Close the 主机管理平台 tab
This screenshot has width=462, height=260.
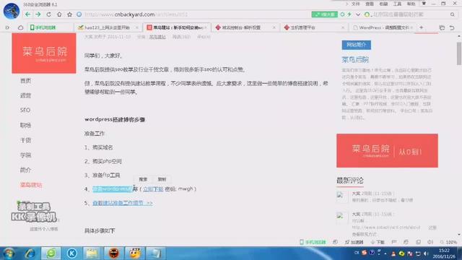click(x=343, y=27)
